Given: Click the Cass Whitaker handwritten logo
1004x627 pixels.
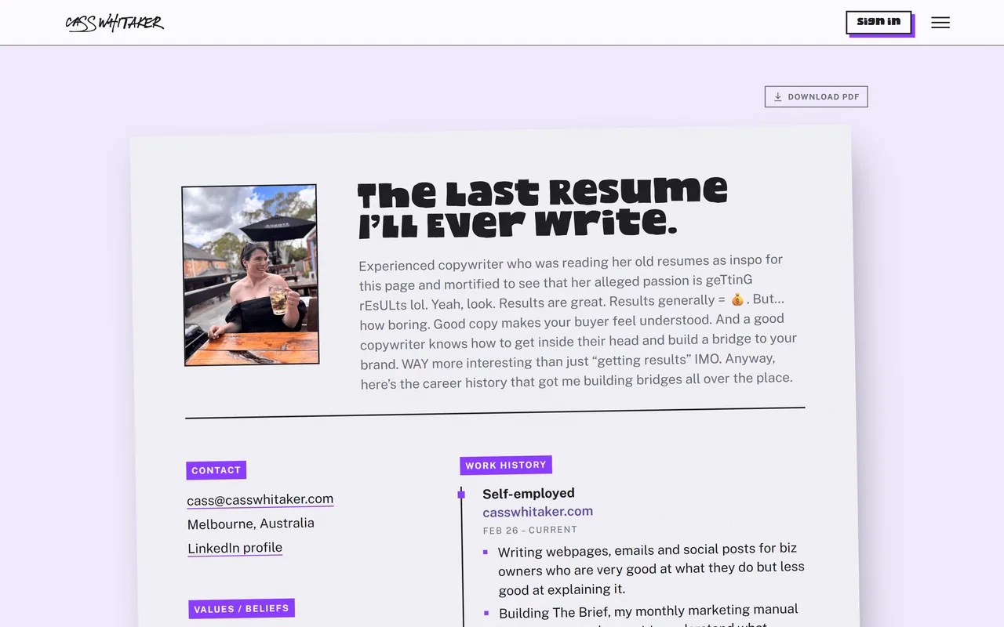Looking at the screenshot, I should [x=115, y=23].
